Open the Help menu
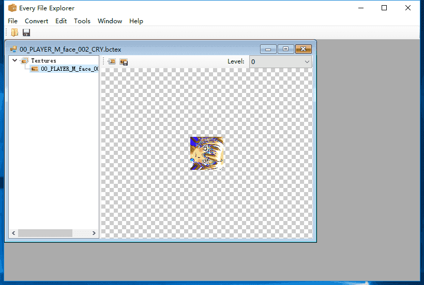The width and height of the screenshot is (424, 285). (136, 21)
